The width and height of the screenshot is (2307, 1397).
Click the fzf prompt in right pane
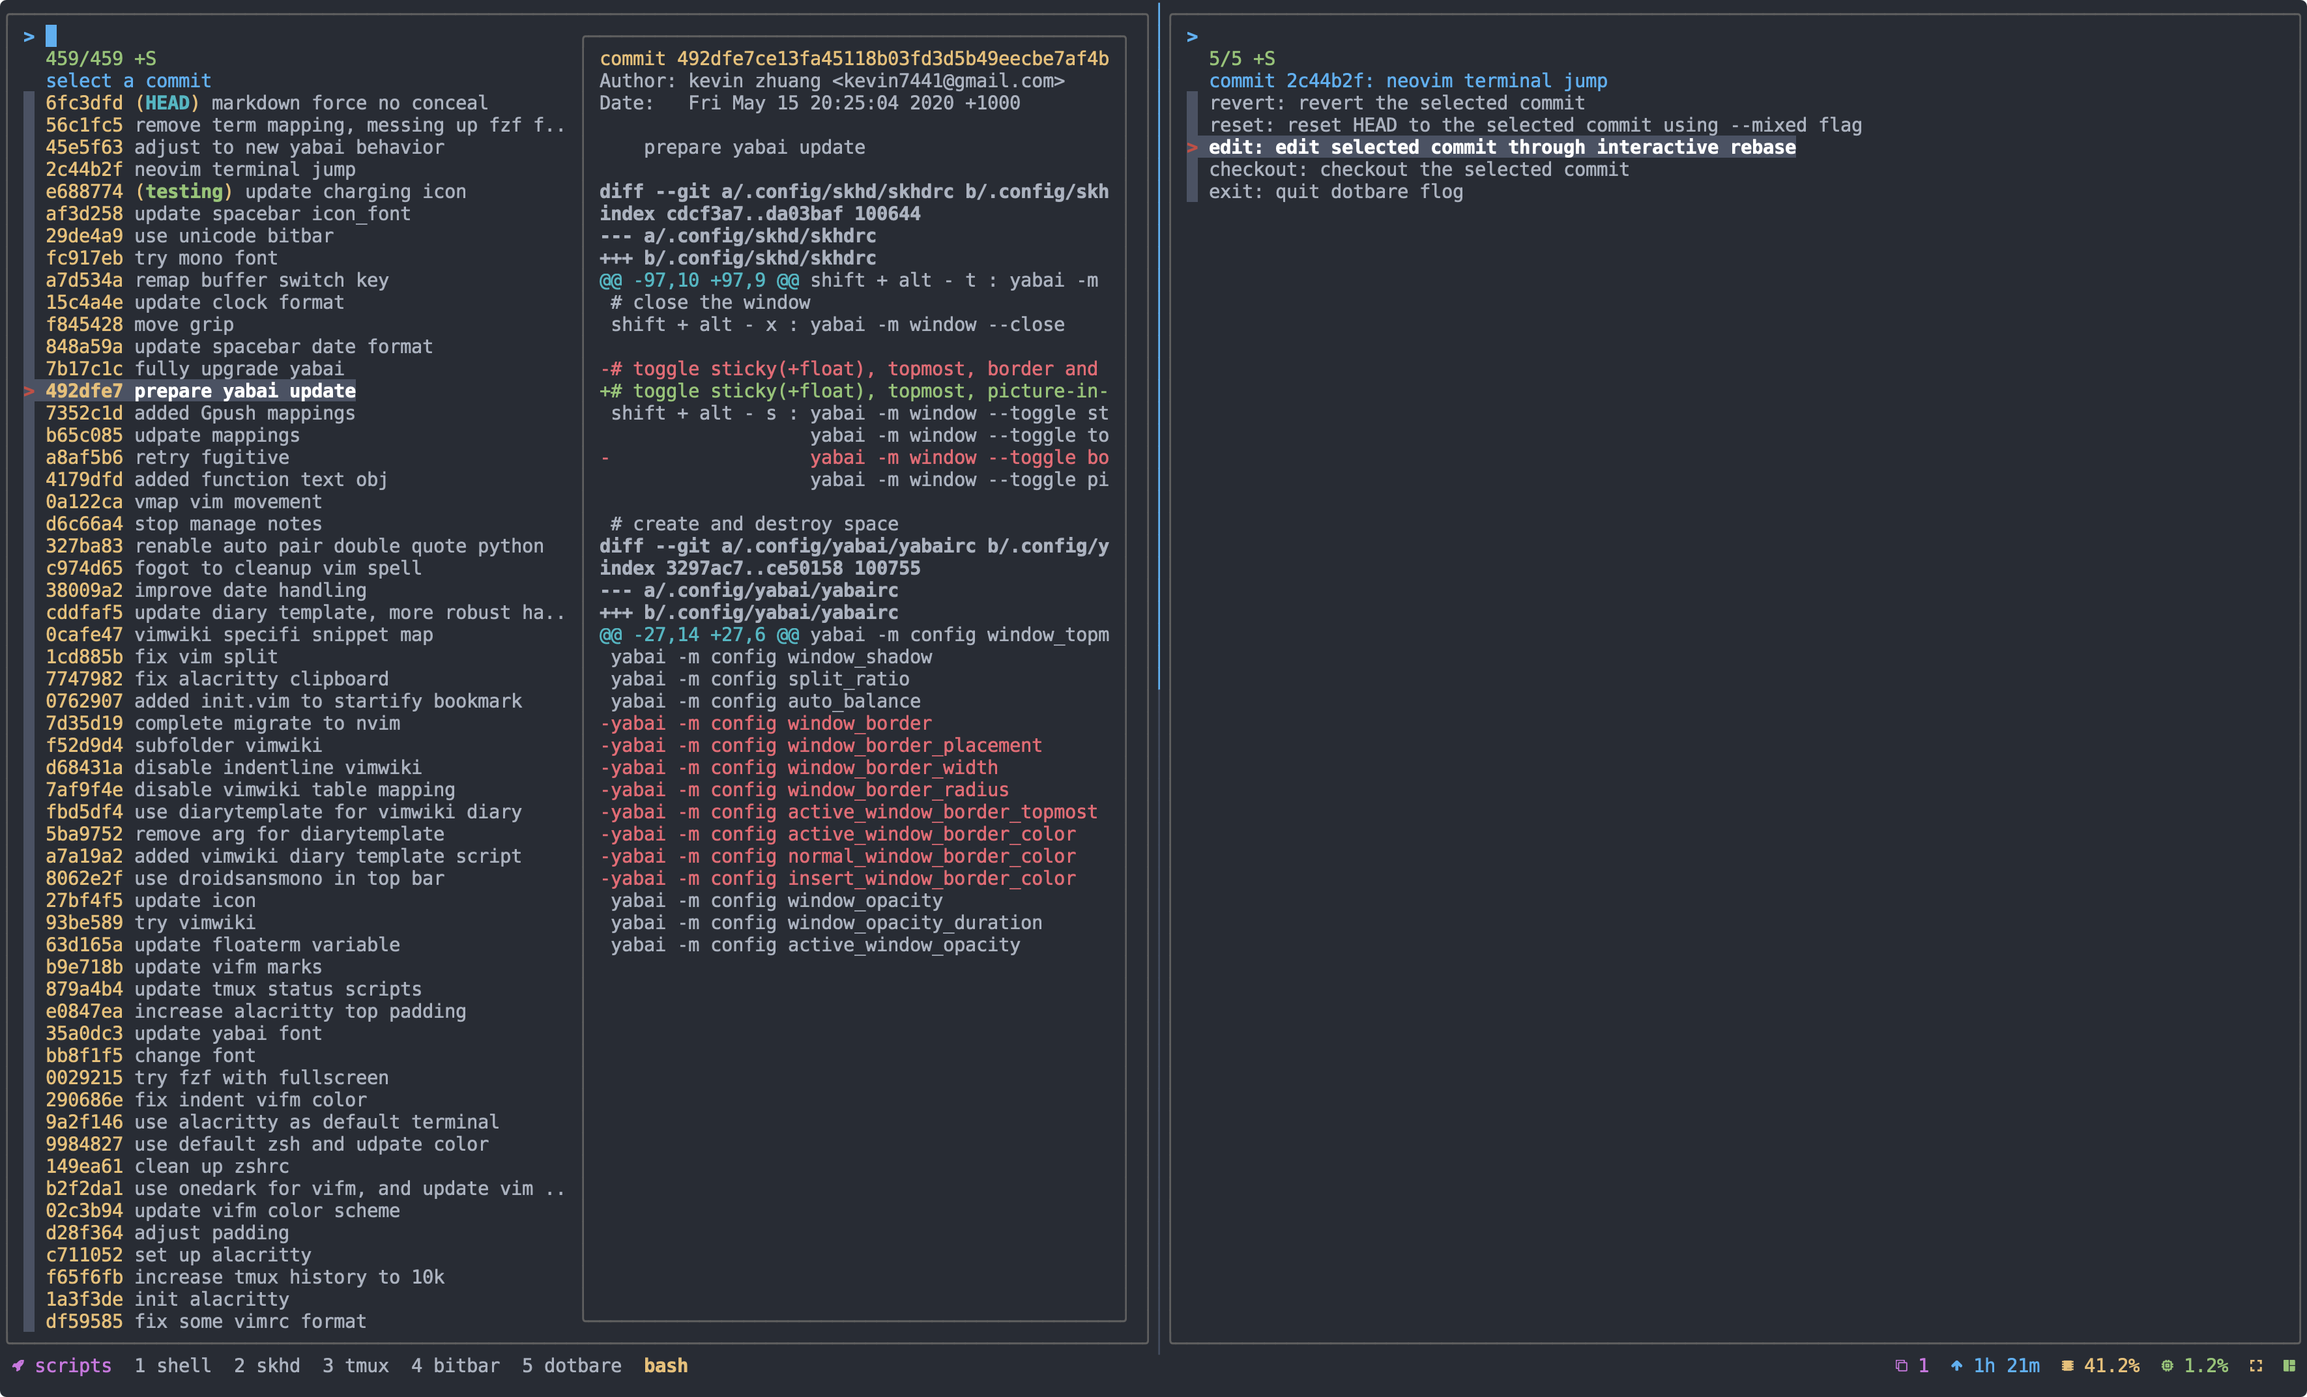tap(1192, 36)
